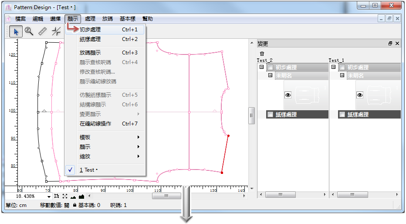Open the 檔案 menu

[20, 19]
